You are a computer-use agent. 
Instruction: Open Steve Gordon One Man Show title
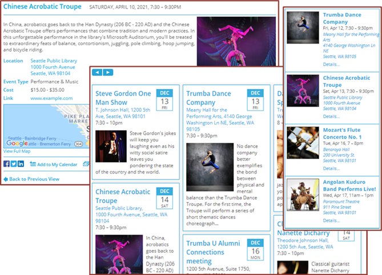pos(123,98)
